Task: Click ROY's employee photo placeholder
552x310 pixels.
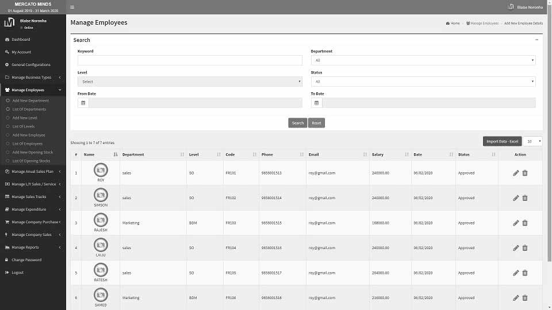Action: [x=101, y=170]
